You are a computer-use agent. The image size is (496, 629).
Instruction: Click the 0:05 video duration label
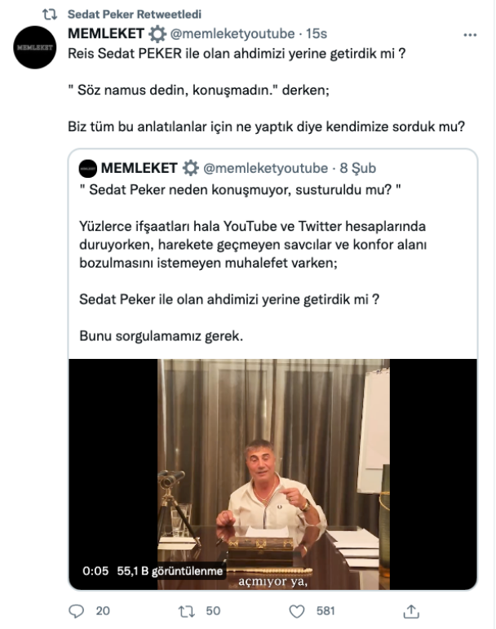coord(95,571)
